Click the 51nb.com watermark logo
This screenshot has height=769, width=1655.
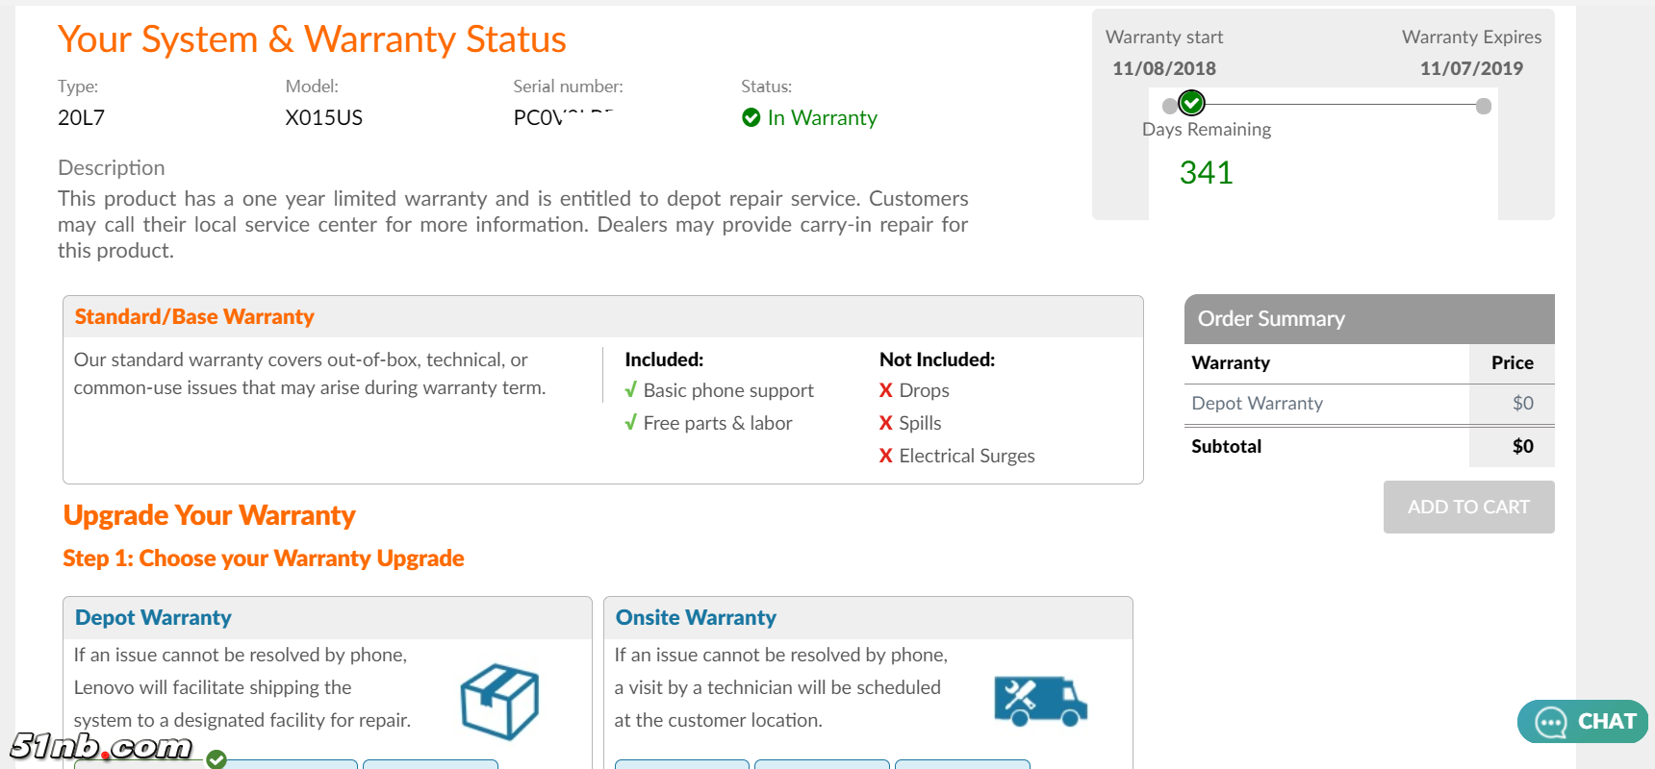click(x=101, y=745)
